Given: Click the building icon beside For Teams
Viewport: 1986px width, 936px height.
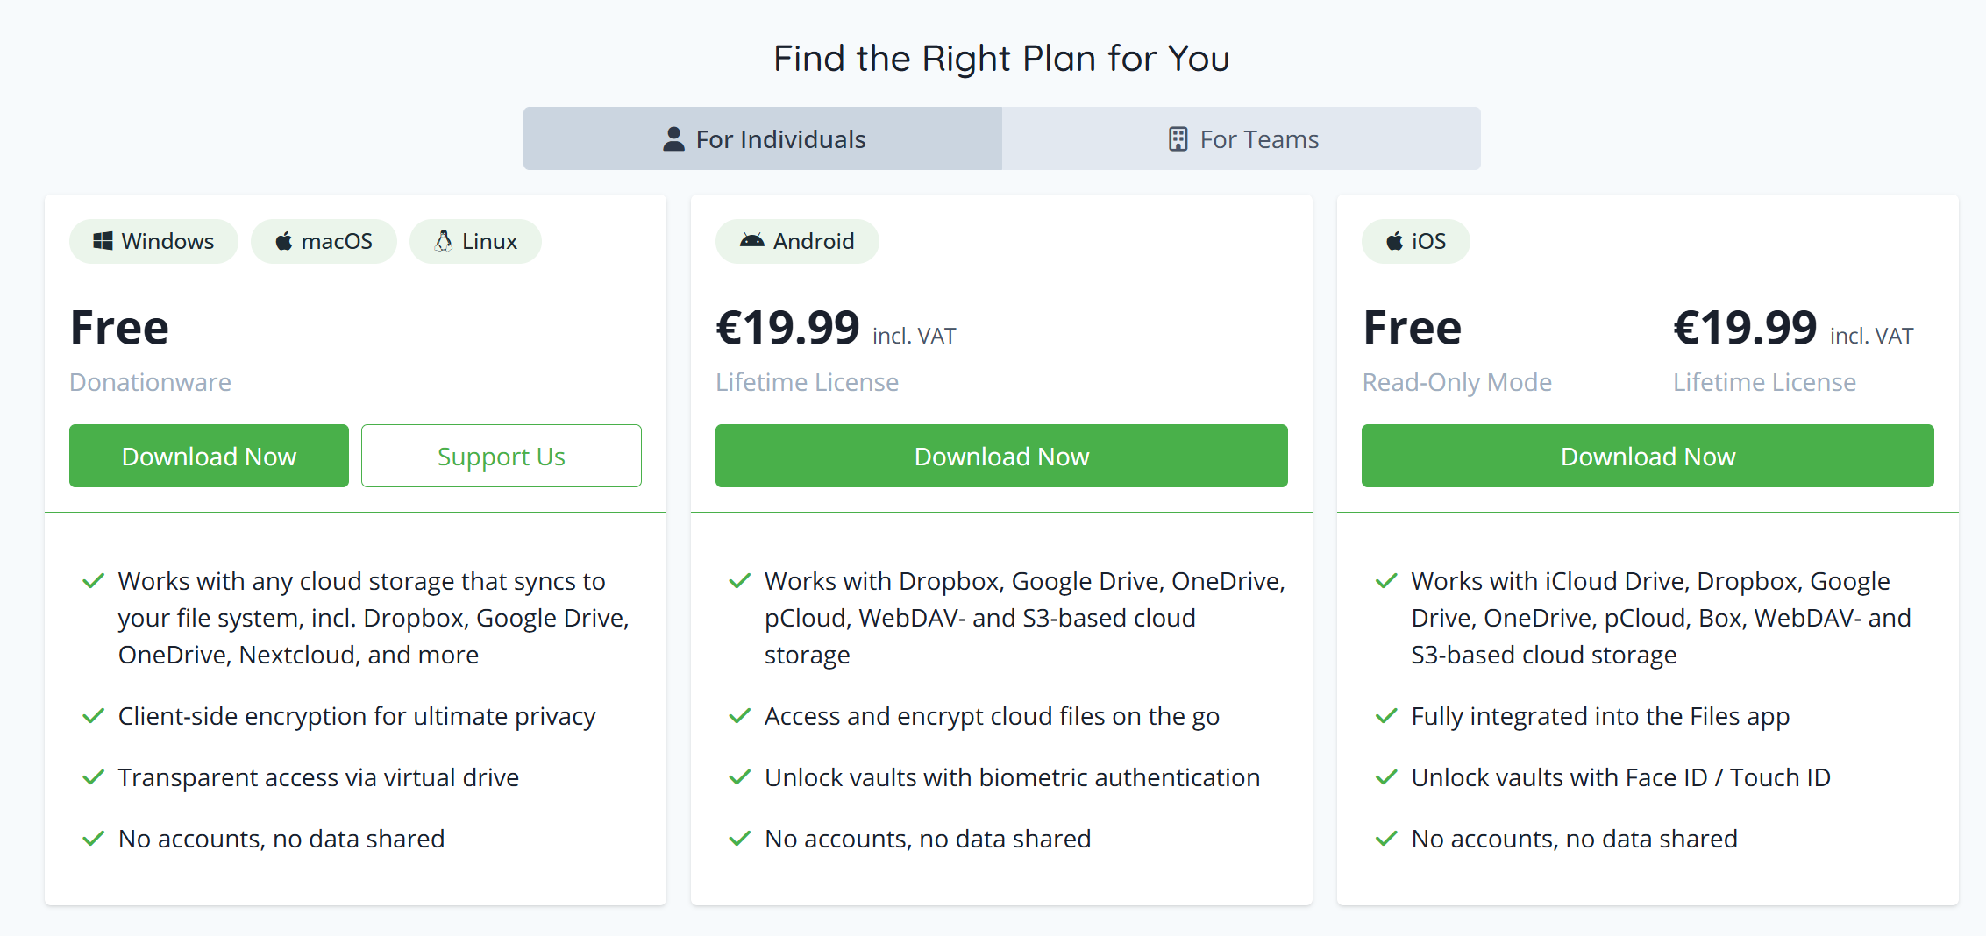Looking at the screenshot, I should pos(1178,139).
